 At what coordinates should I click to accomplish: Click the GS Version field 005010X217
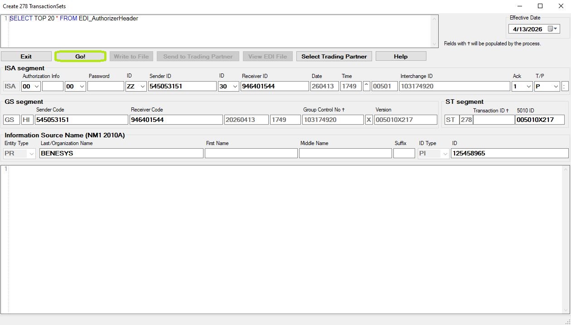point(406,120)
